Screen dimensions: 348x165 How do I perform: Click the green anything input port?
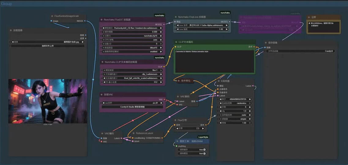click(176, 146)
